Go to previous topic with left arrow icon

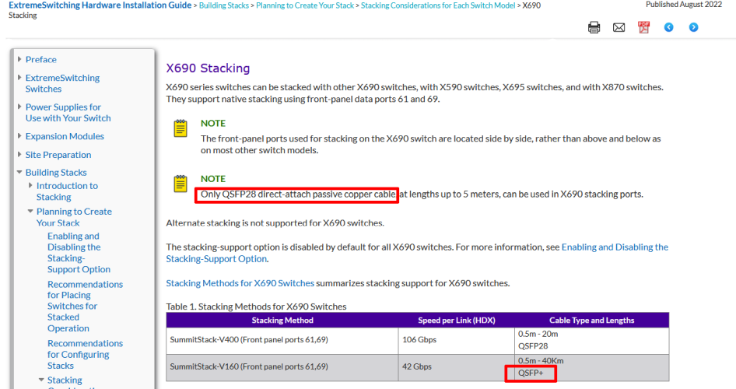point(669,27)
